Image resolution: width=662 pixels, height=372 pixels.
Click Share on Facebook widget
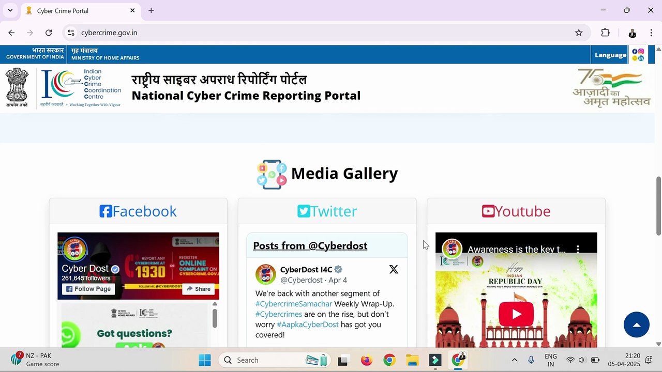(198, 289)
